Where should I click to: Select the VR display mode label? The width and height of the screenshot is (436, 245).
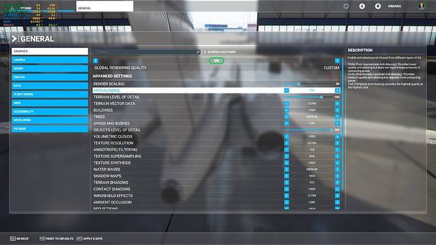pyautogui.click(x=216, y=61)
